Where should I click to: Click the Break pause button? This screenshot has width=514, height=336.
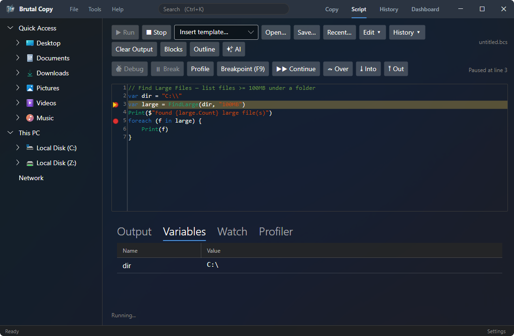coord(167,69)
